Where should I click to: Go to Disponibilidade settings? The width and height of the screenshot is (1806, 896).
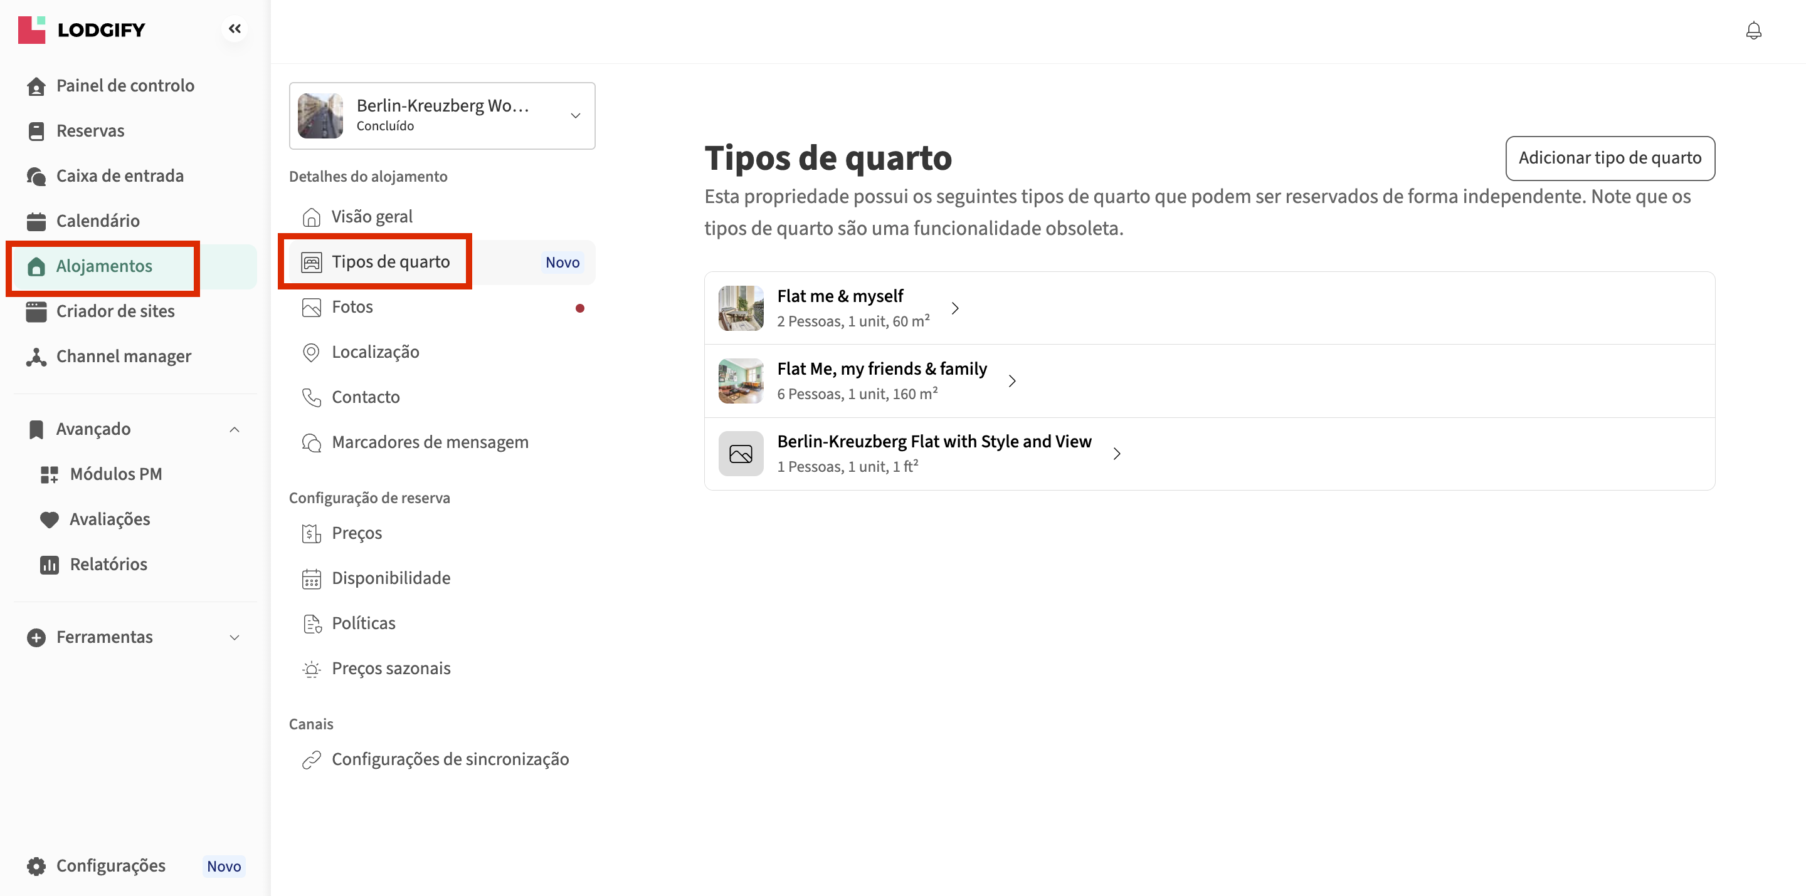391,578
